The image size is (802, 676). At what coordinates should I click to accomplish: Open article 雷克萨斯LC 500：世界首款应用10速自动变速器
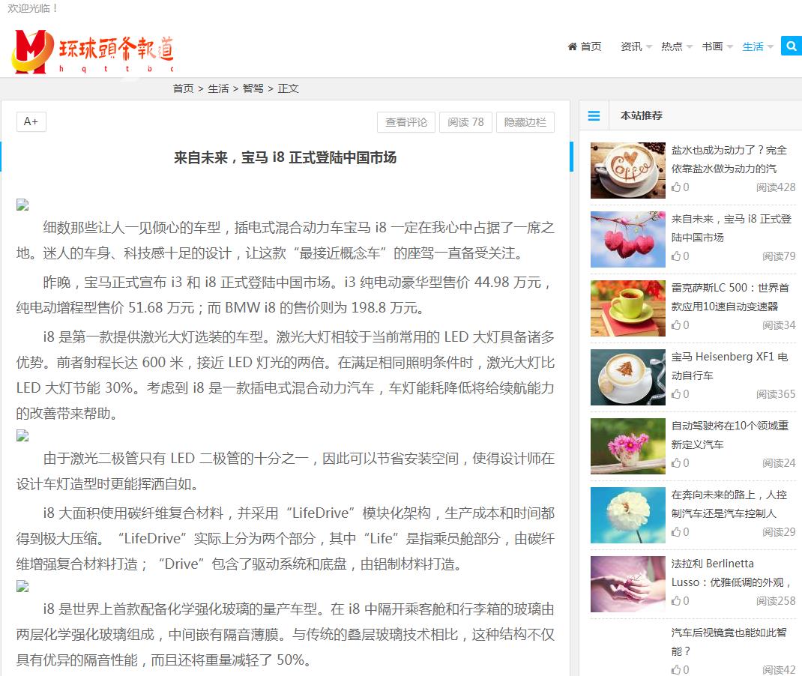[730, 297]
